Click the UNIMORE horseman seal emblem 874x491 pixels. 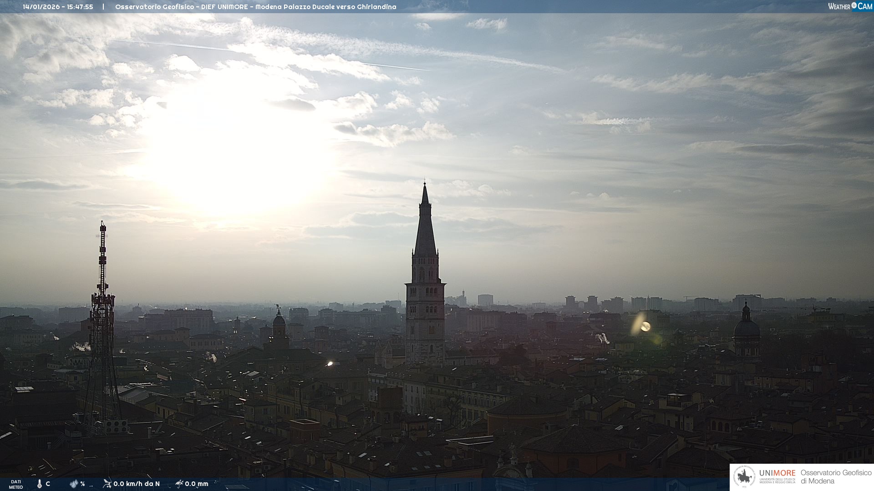coord(745,477)
